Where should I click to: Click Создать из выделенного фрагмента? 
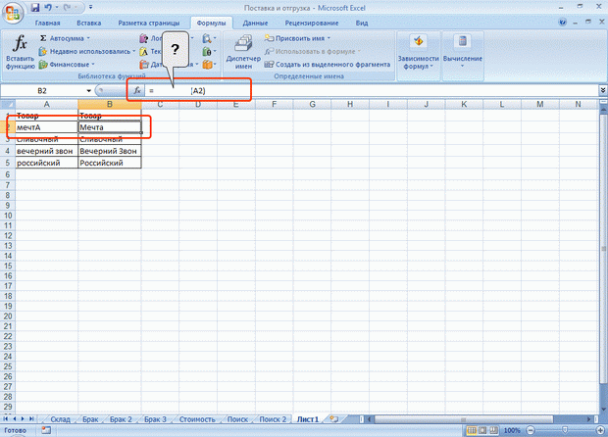[x=328, y=65]
